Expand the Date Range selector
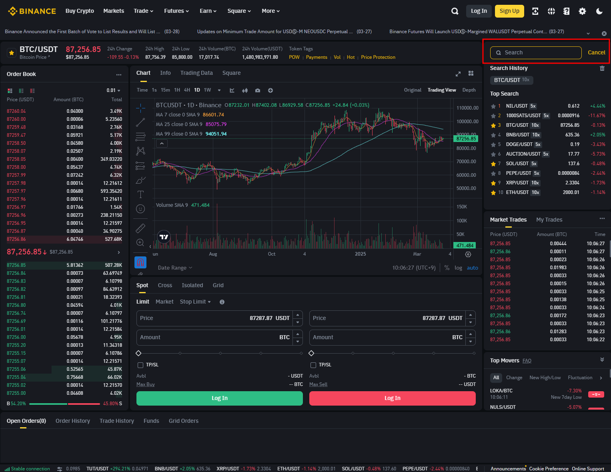The image size is (611, 472). pyautogui.click(x=175, y=268)
